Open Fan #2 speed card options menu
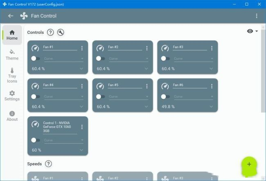Image resolution: width=266 pixels, height=181 pixels. [147, 179]
